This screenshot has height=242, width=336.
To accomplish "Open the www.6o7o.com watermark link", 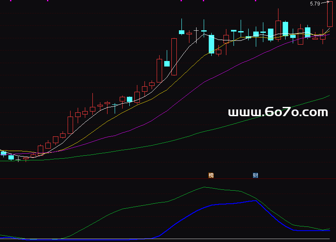I will tap(278, 112).
